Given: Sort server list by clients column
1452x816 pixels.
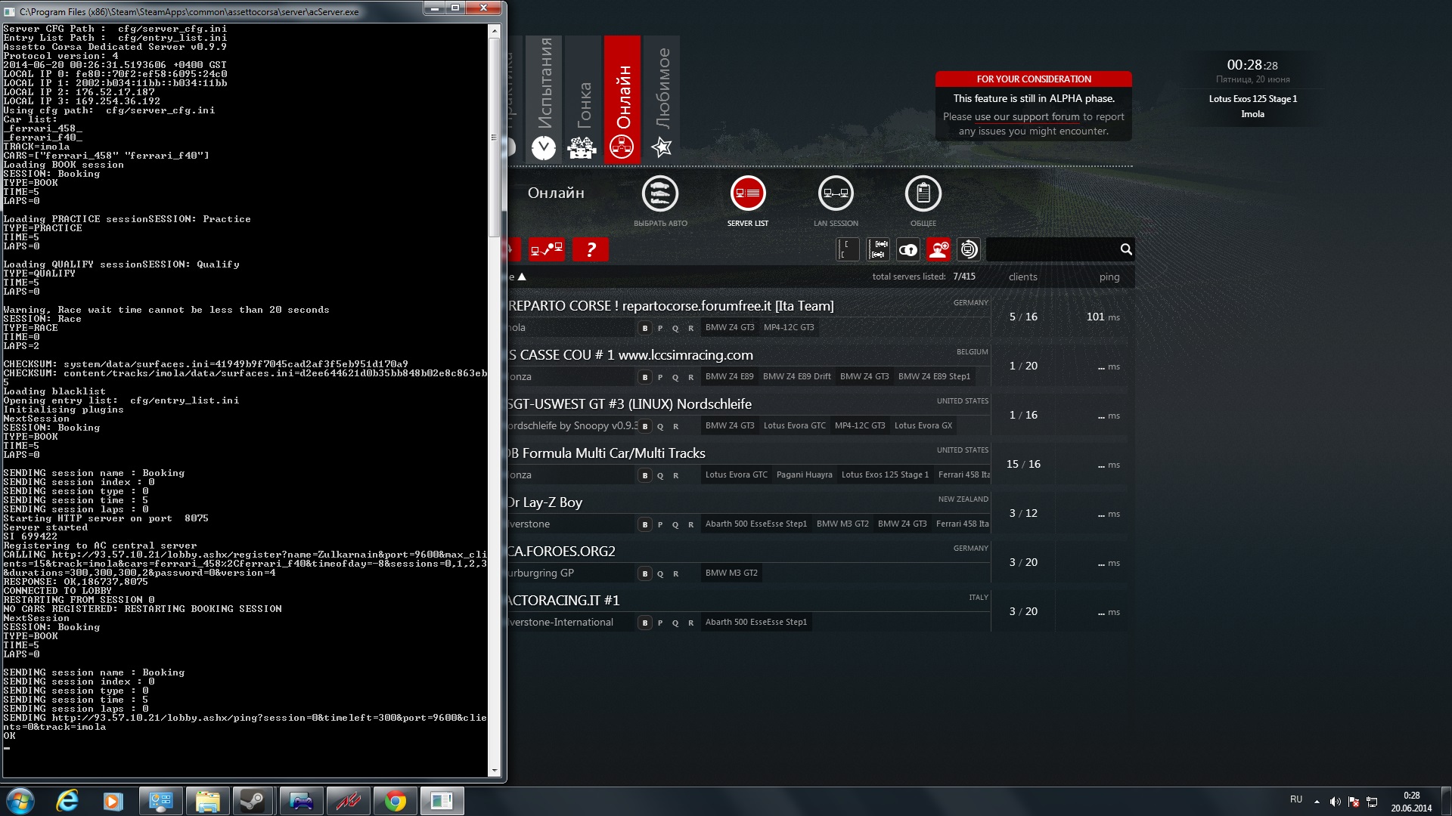Looking at the screenshot, I should pos(1022,277).
